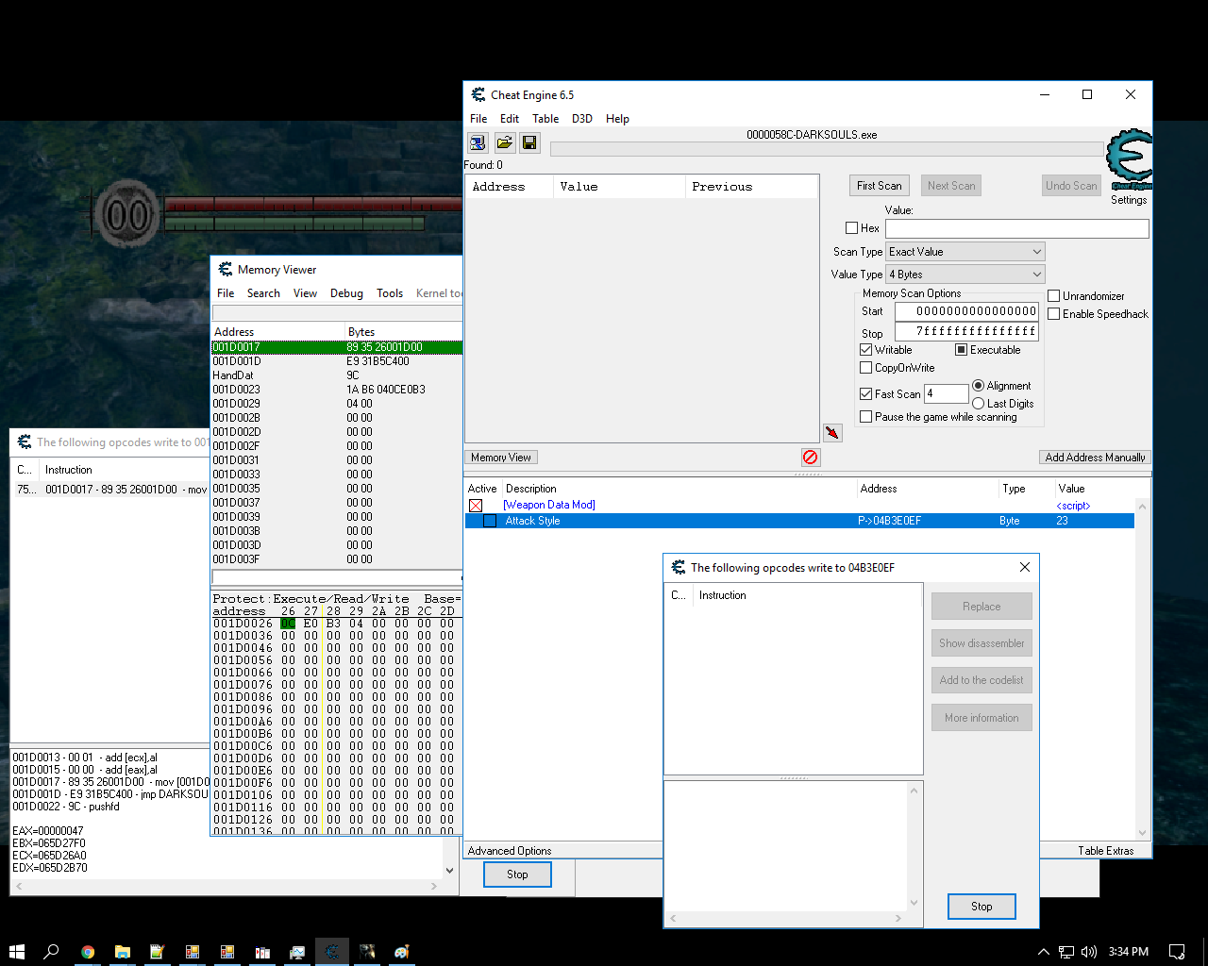
Task: Enable the Hex checkbox
Action: coord(852,228)
